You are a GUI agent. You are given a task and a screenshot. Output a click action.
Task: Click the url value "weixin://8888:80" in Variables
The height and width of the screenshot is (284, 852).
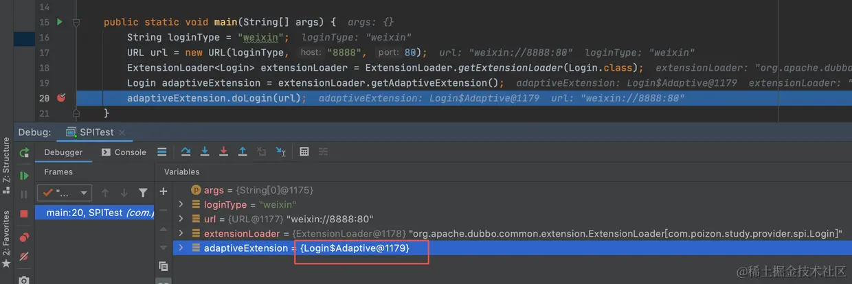pos(330,219)
